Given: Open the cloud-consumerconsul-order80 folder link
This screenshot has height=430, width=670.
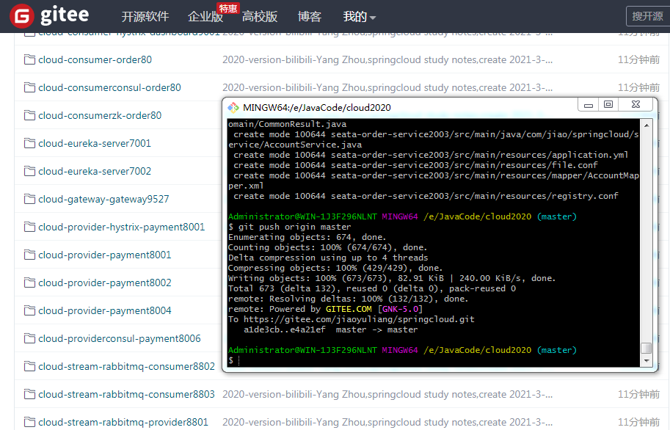Looking at the screenshot, I should click(109, 87).
